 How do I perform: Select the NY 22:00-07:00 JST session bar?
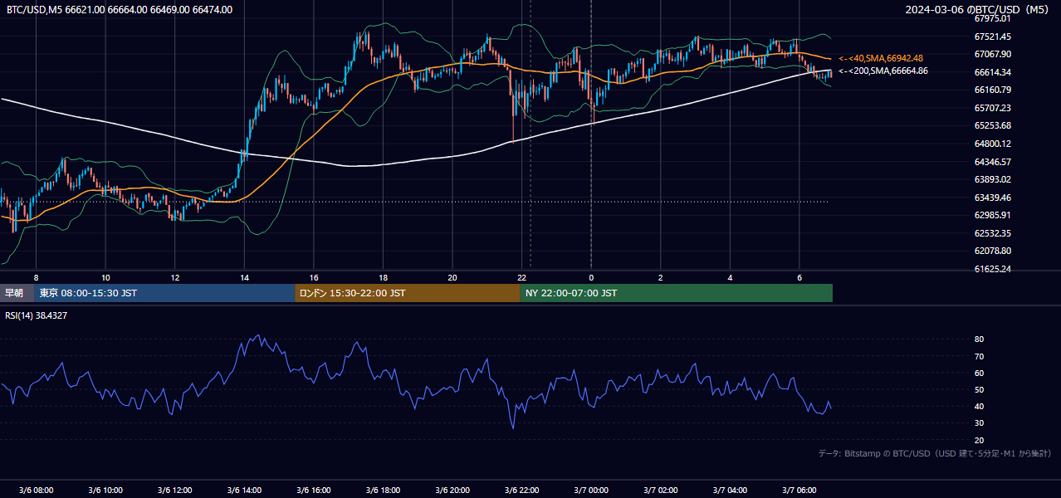(x=677, y=293)
